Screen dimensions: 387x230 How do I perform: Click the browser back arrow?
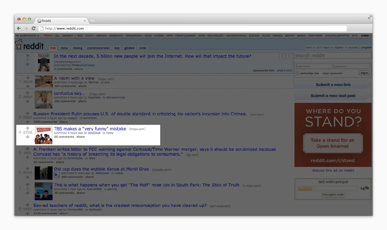pyautogui.click(x=19, y=28)
